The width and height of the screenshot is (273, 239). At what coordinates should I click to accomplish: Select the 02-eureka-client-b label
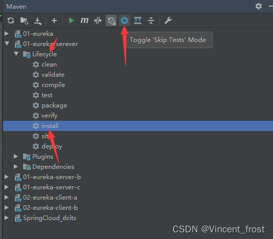[x=50, y=208]
